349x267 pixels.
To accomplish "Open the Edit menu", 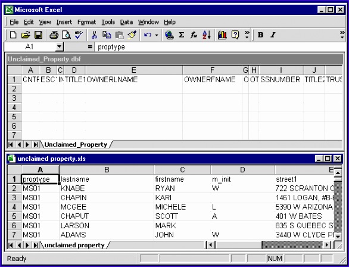I will pyautogui.click(x=29, y=22).
